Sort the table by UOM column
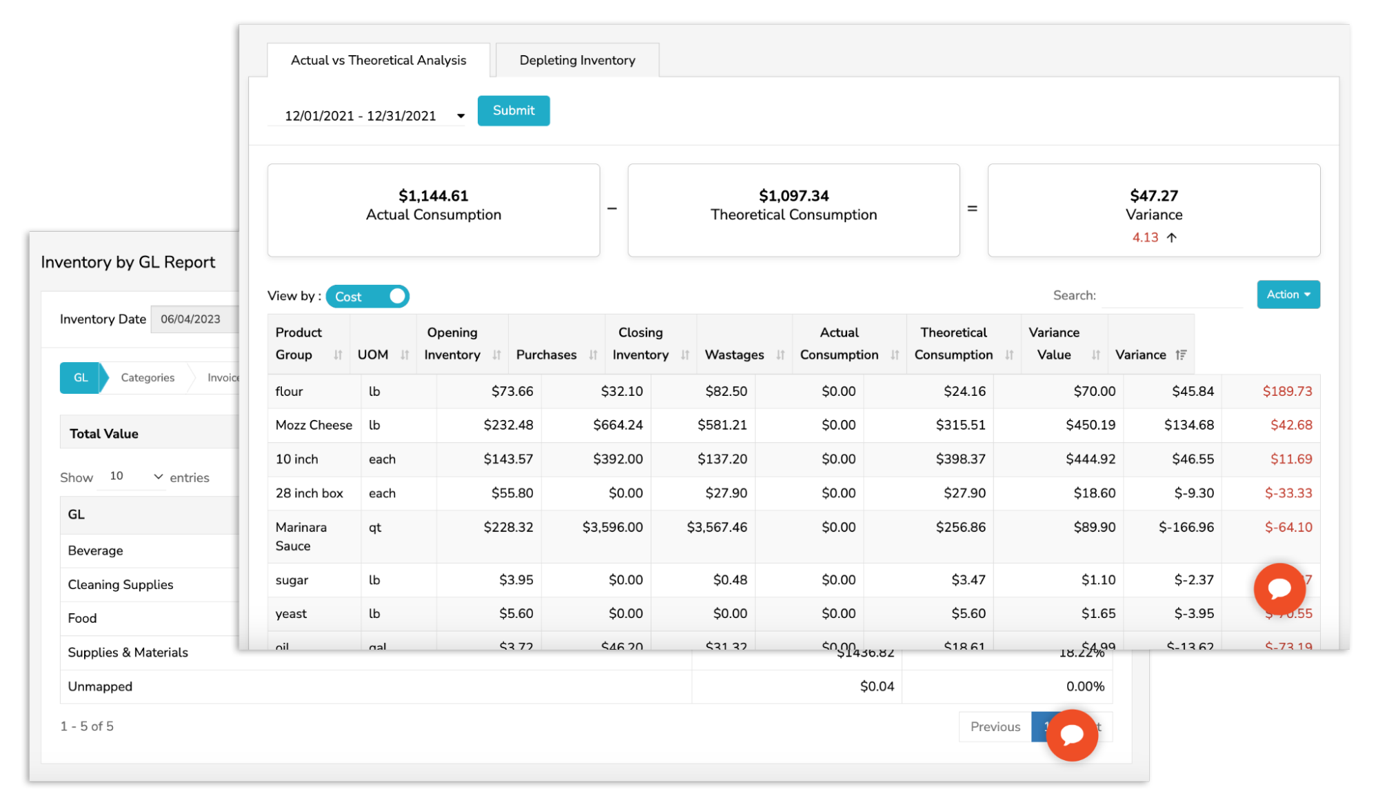The height and width of the screenshot is (809, 1378). point(404,354)
